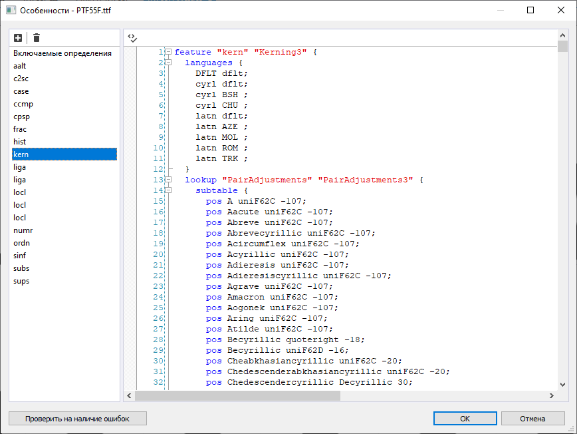Screen dimensions: 577x434
Task: Select the highlighted kern feature
Action: coord(64,154)
